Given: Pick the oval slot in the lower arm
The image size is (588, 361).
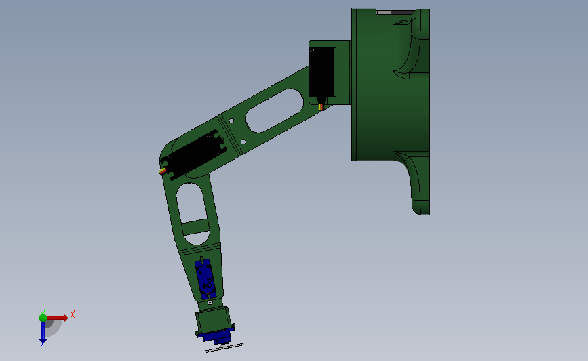Looking at the screenshot, I should (193, 213).
